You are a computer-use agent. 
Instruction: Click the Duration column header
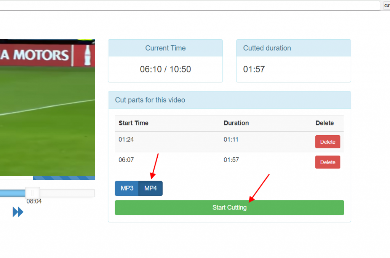pyautogui.click(x=236, y=123)
